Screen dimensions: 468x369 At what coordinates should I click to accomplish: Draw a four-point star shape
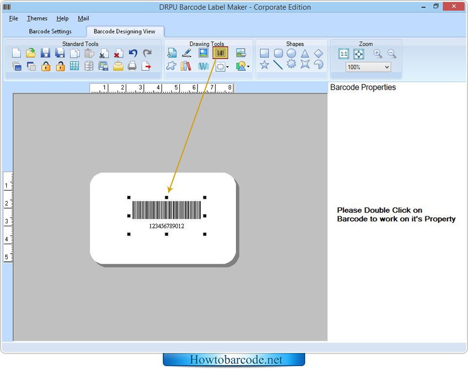point(305,64)
